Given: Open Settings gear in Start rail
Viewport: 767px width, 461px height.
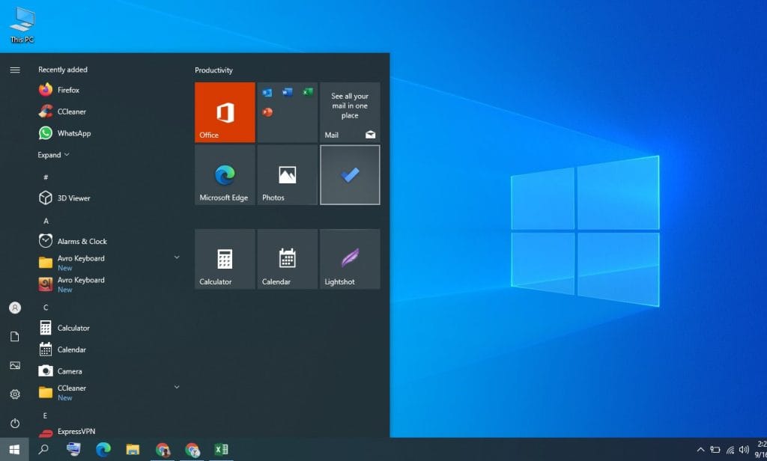Looking at the screenshot, I should 15,394.
